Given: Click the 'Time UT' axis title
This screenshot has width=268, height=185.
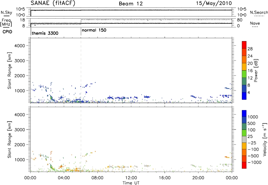Looking at the screenshot, I should pyautogui.click(x=131, y=183).
